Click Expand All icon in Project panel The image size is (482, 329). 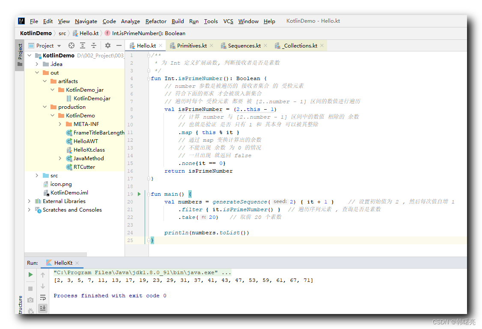(x=83, y=45)
